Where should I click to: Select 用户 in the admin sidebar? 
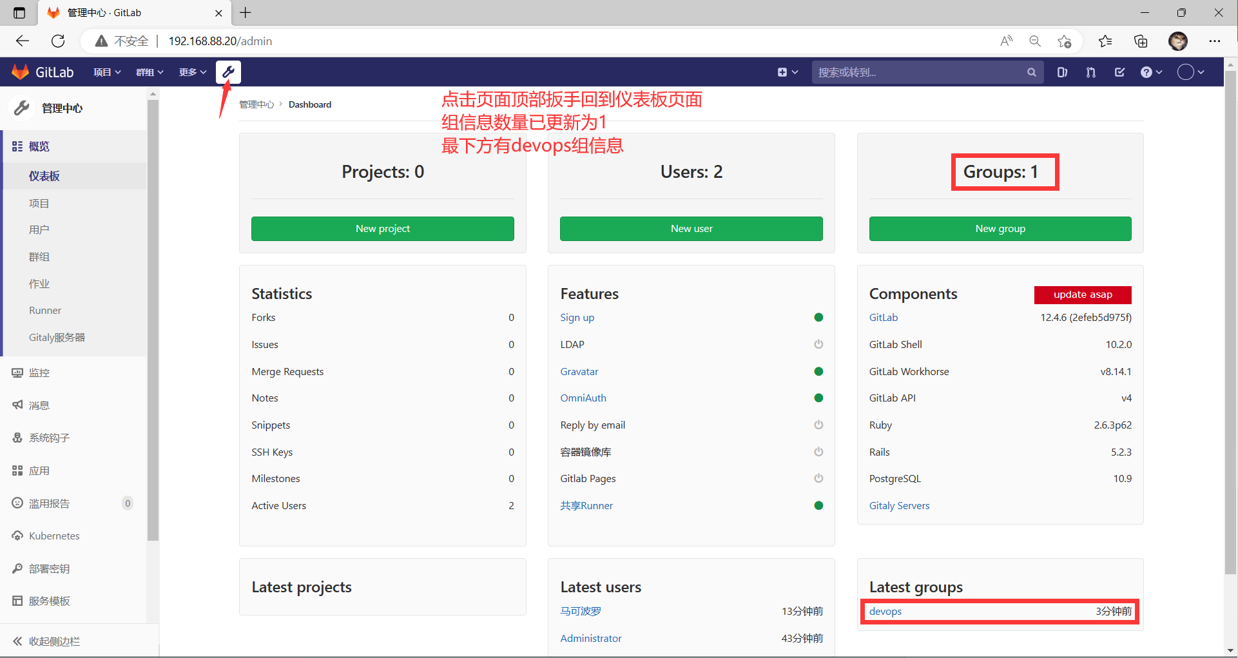click(39, 229)
